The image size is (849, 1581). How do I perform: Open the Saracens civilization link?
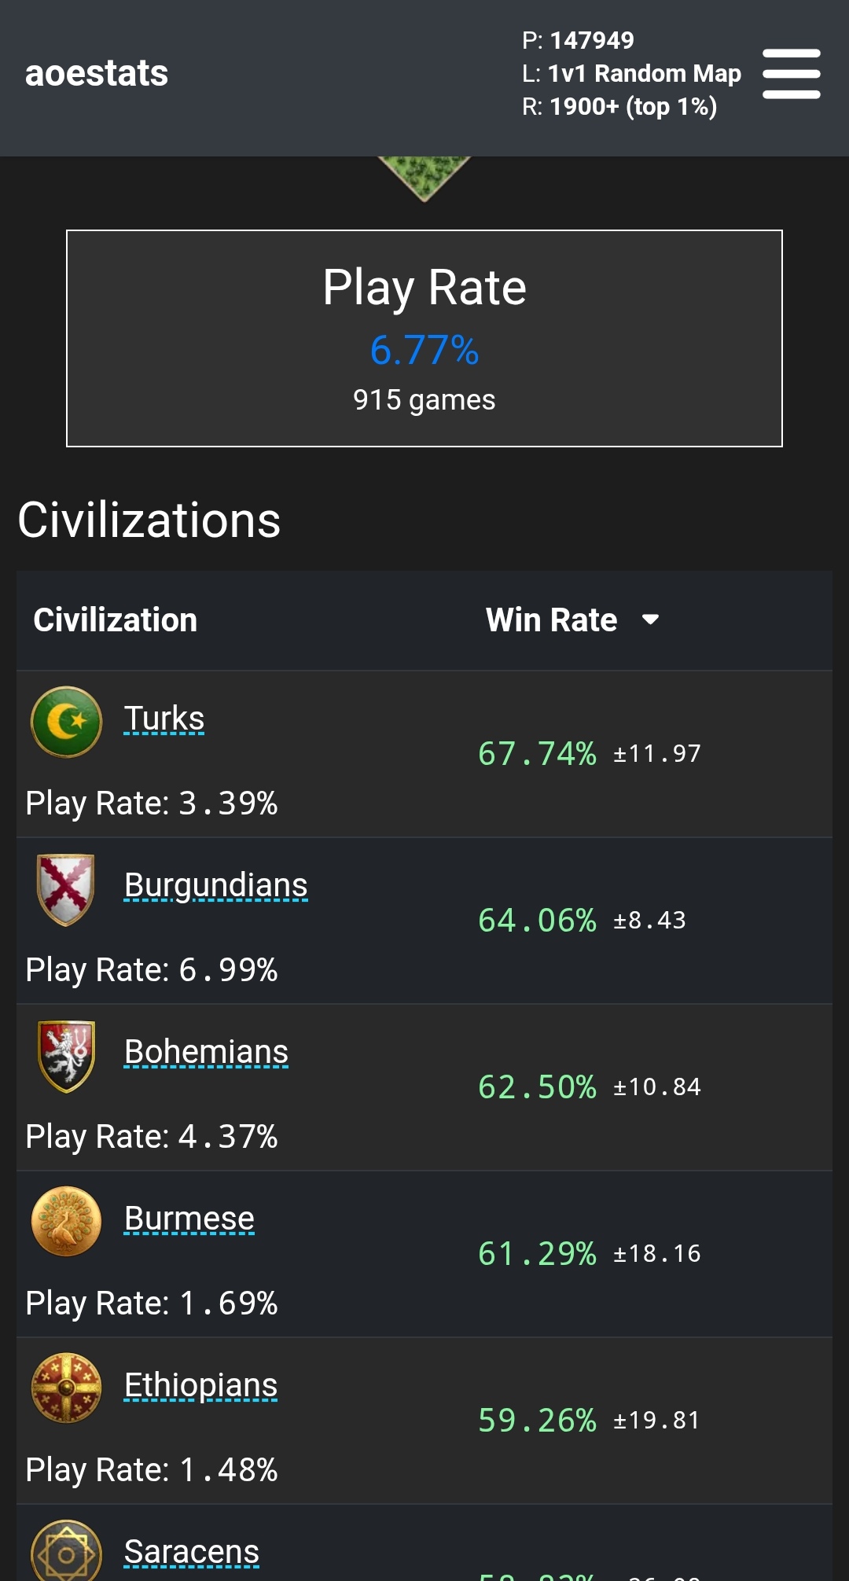(x=191, y=1552)
